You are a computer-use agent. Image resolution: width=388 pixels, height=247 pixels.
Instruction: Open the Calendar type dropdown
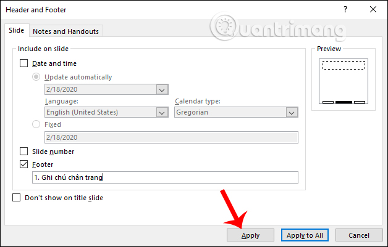pos(292,113)
